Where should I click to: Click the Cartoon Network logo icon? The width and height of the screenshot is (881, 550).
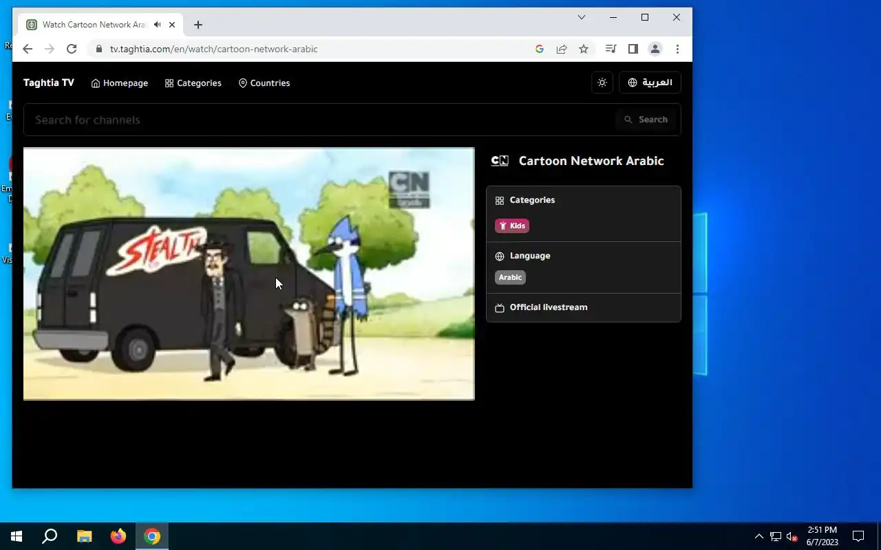click(x=500, y=161)
